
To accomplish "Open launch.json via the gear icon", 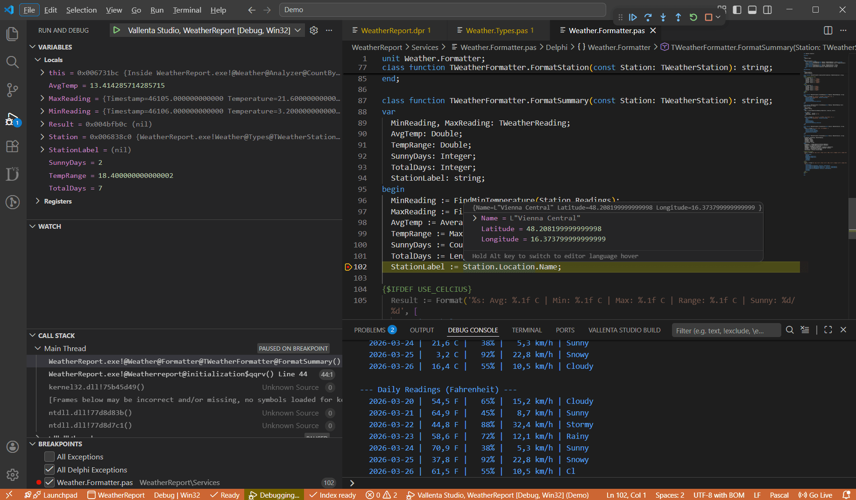I will point(314,30).
